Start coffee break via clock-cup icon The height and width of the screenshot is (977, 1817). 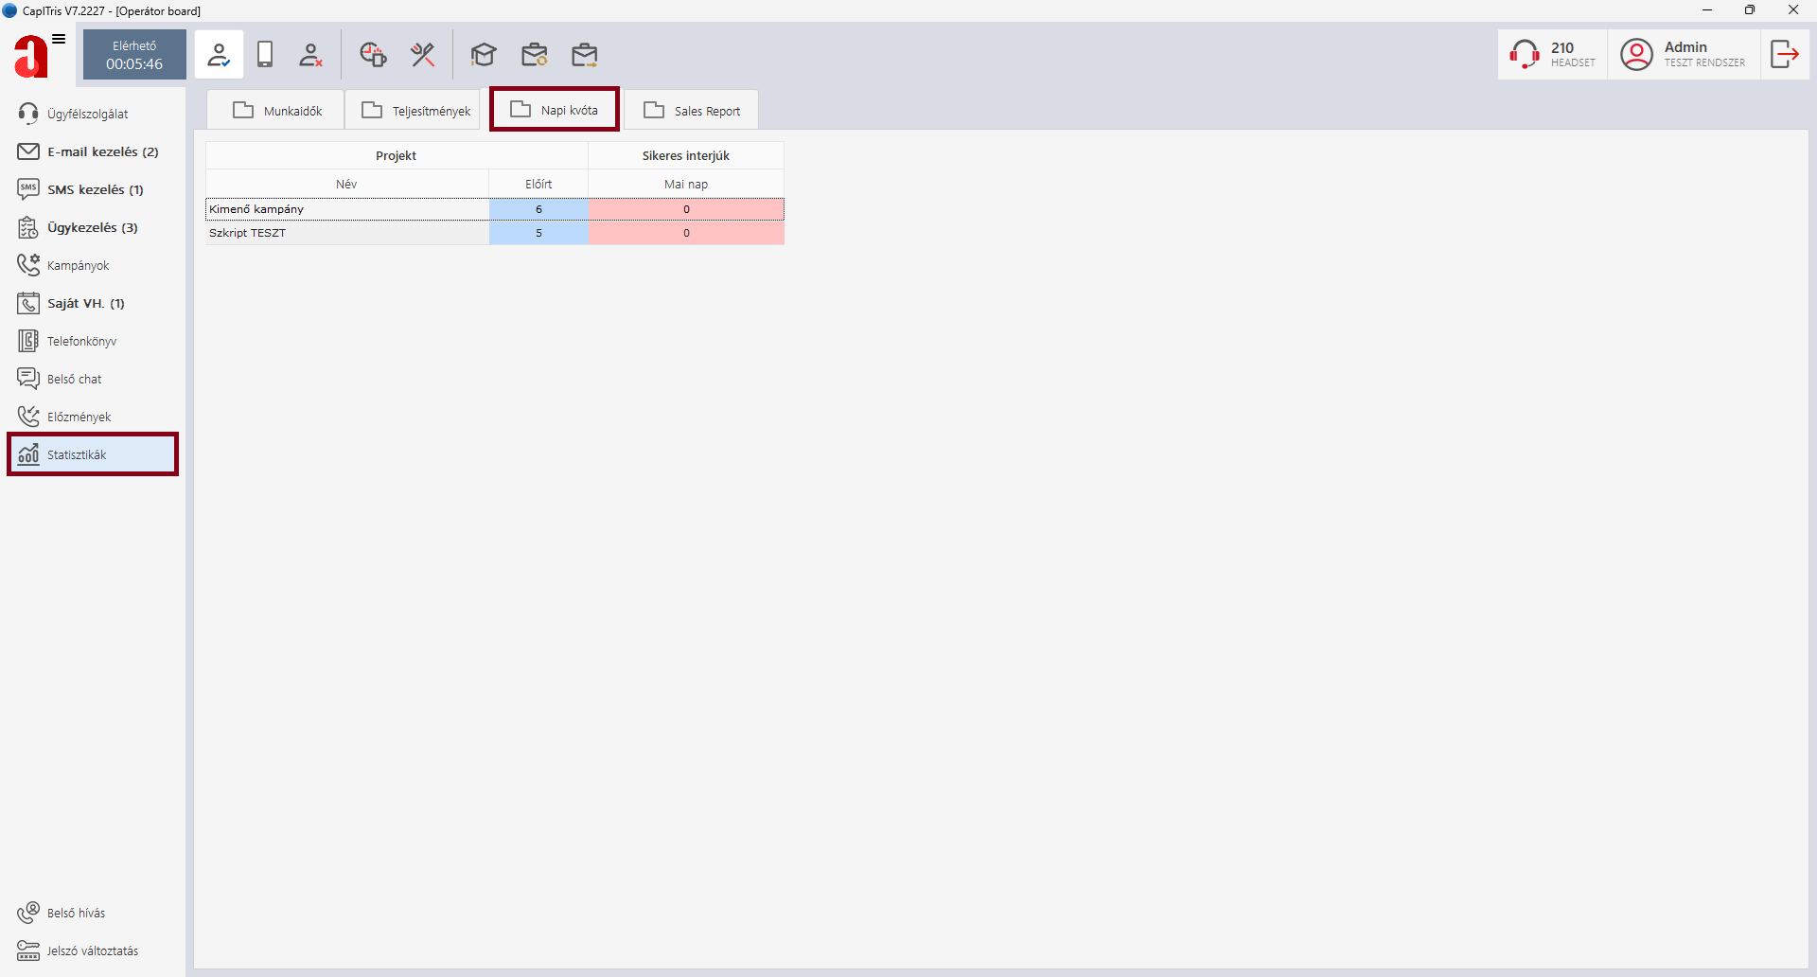(373, 55)
